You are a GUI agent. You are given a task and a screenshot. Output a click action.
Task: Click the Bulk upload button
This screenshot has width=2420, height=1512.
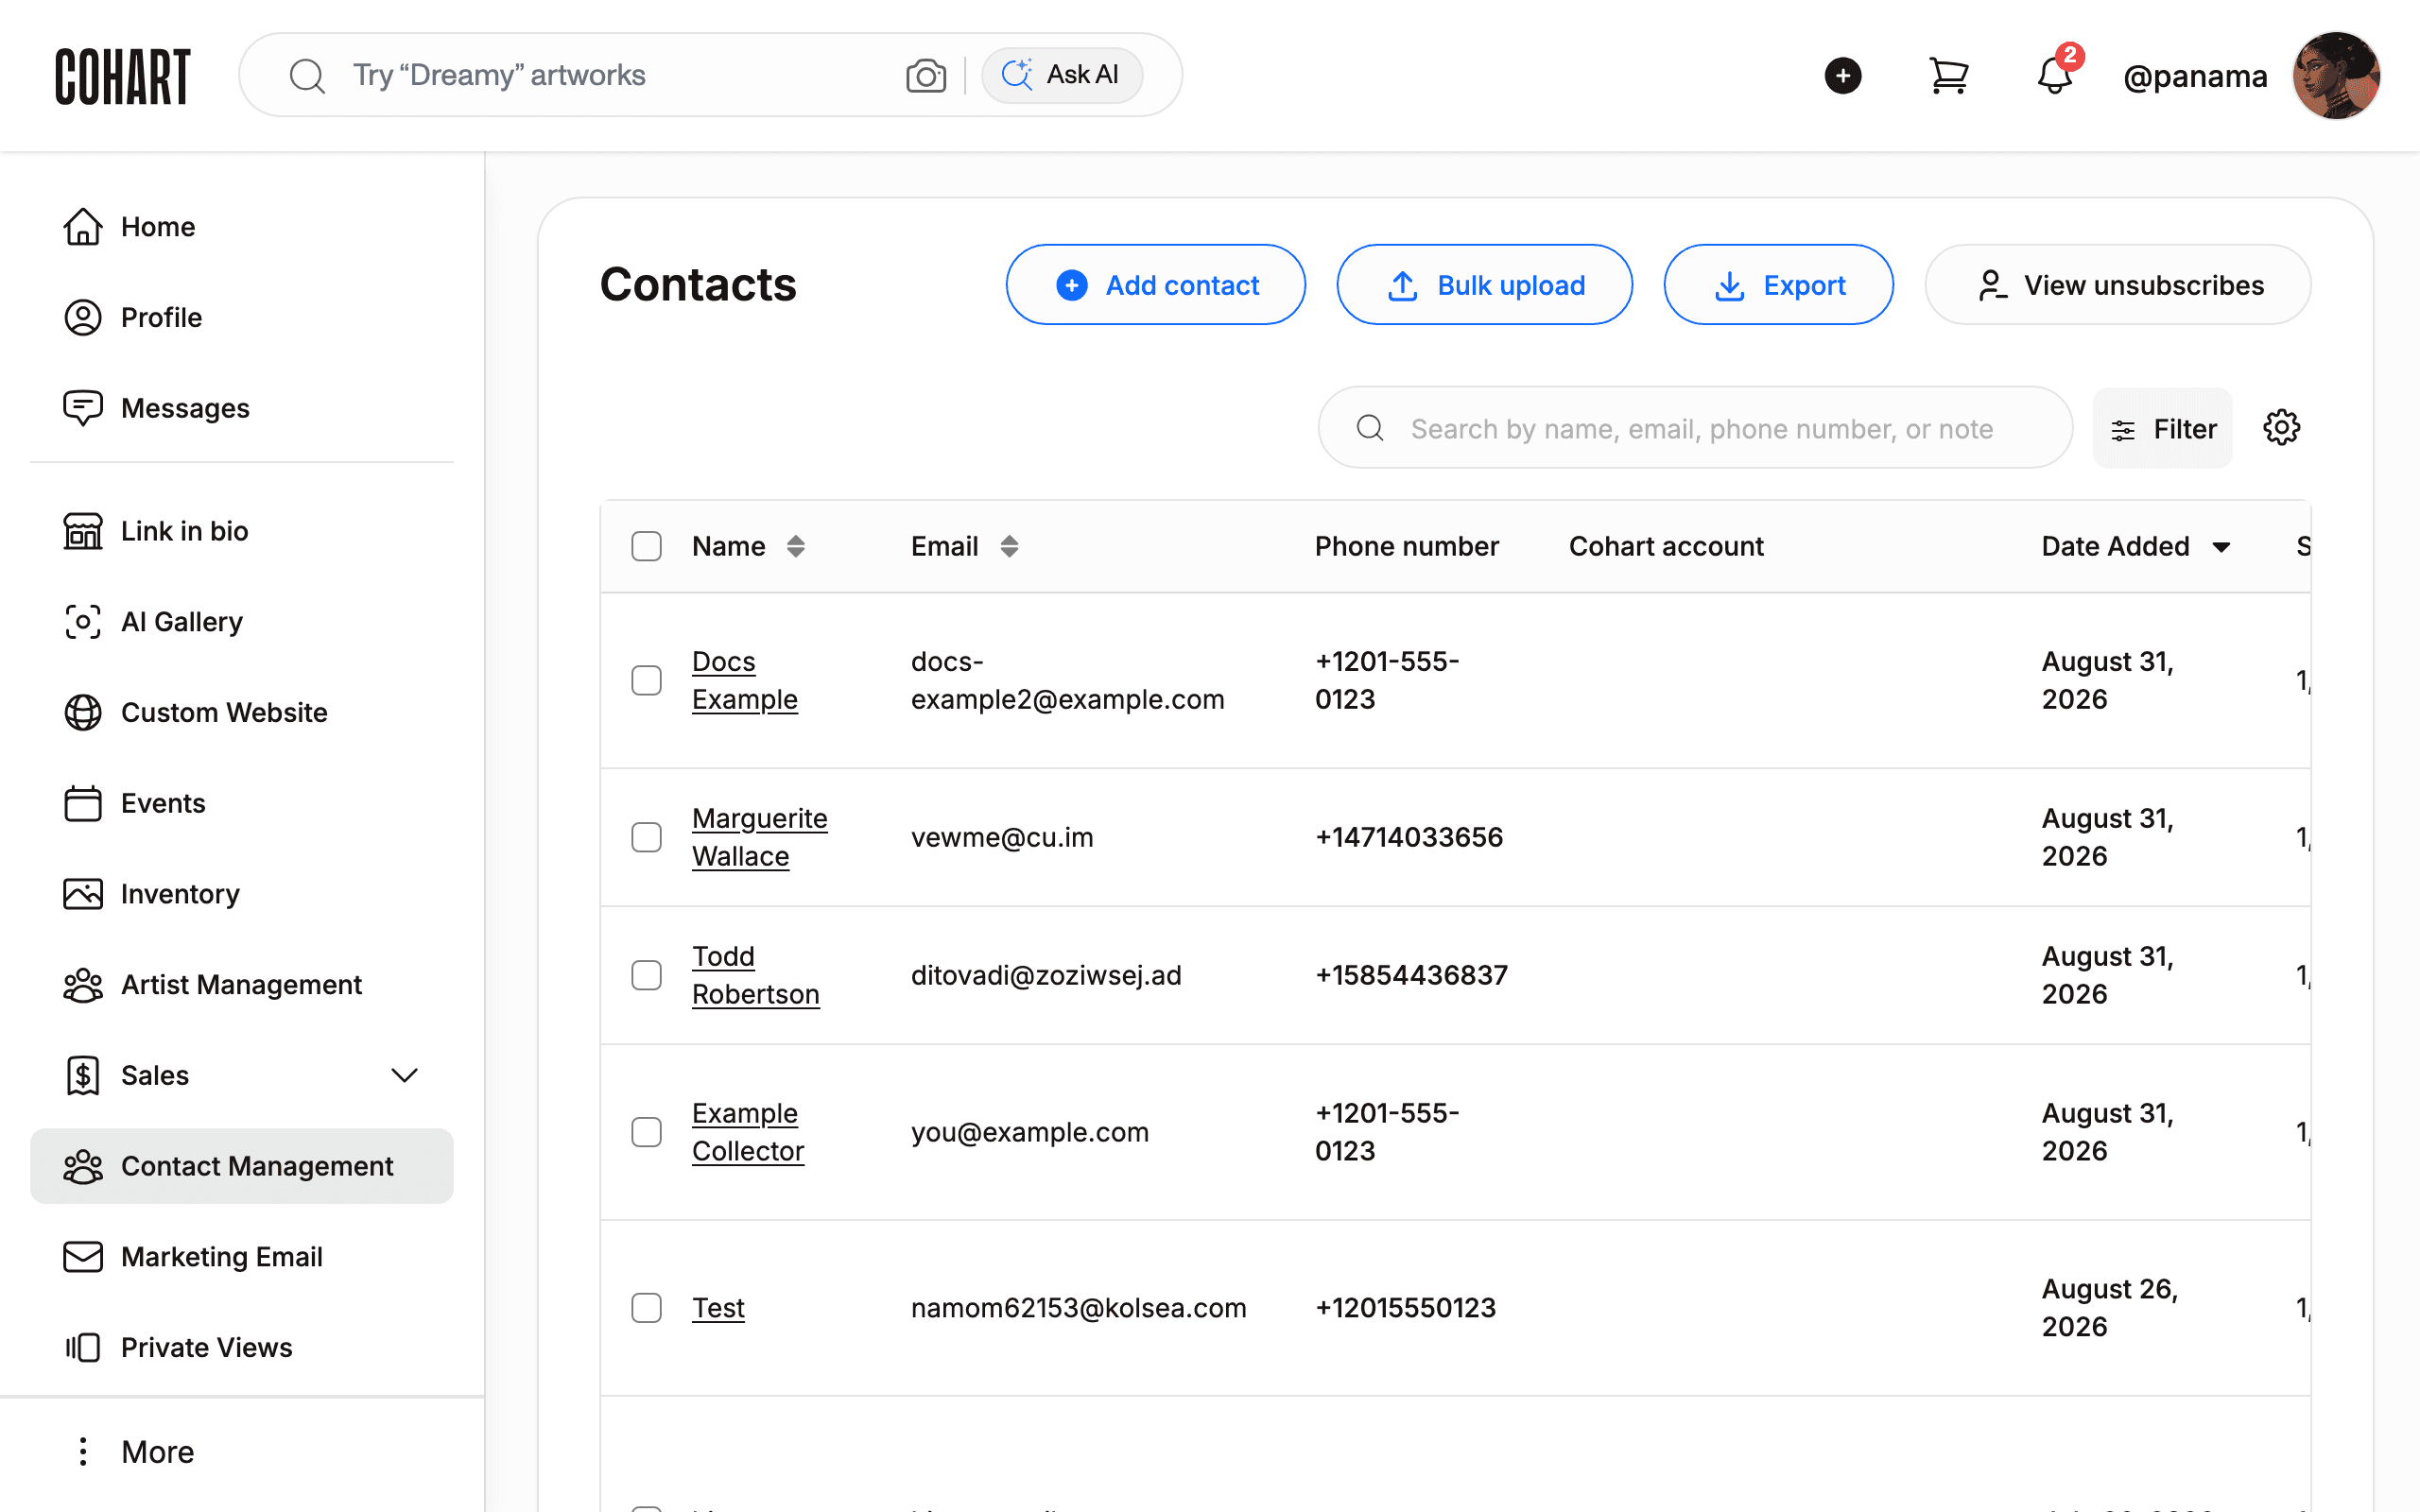pyautogui.click(x=1484, y=285)
